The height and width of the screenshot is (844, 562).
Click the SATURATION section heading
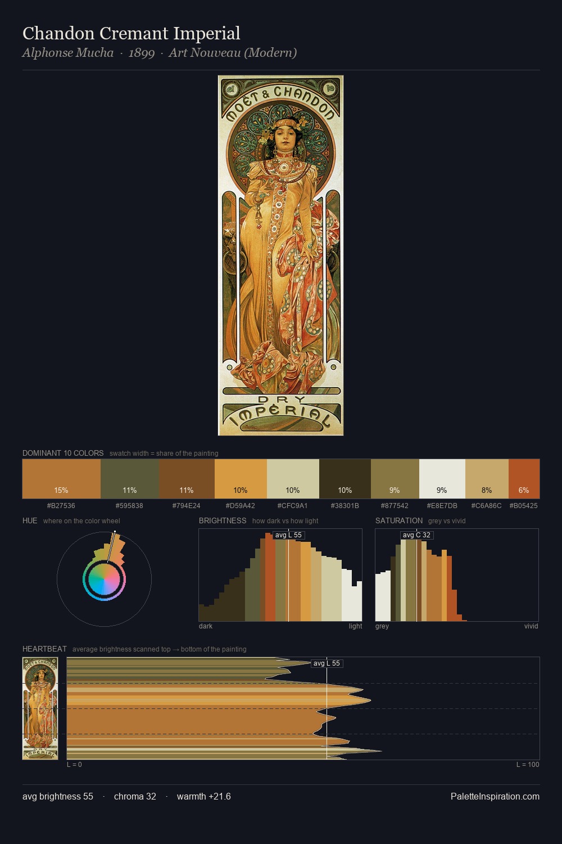click(x=399, y=520)
